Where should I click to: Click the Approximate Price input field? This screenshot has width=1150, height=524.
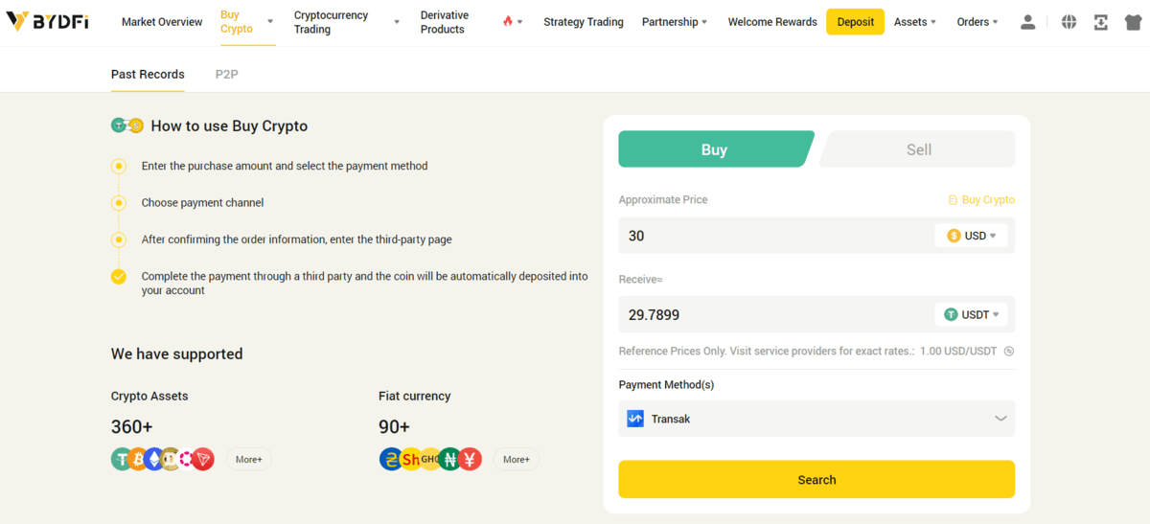click(767, 236)
